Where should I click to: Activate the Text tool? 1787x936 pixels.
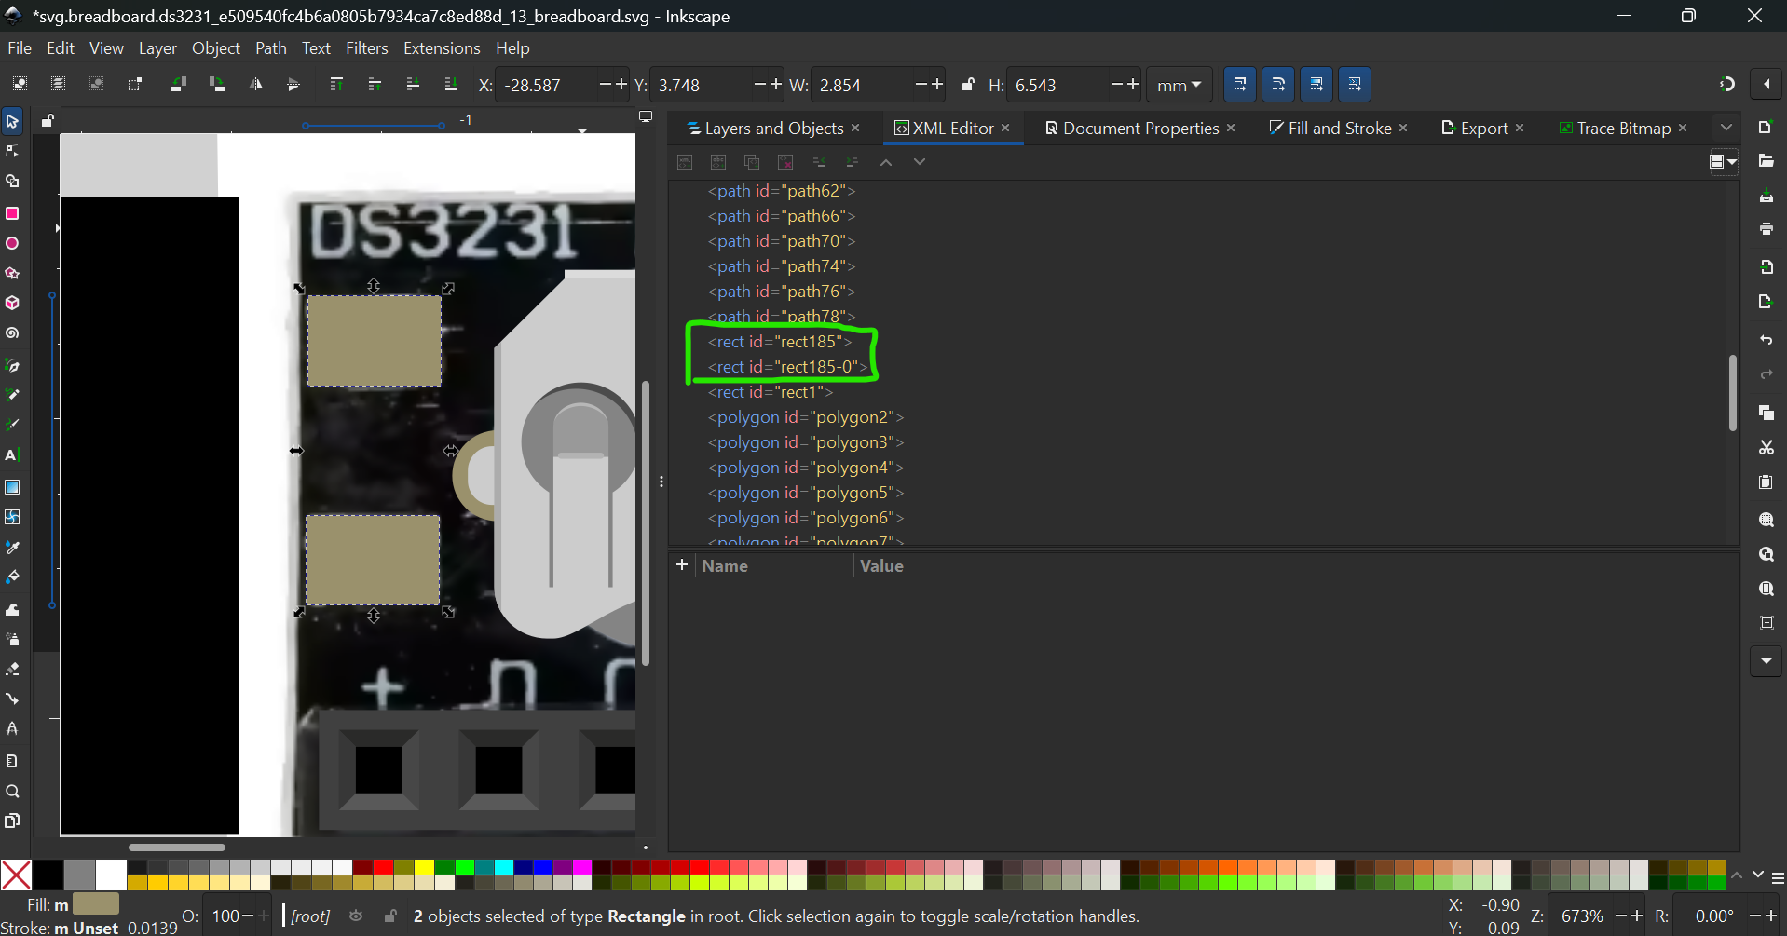tap(12, 455)
